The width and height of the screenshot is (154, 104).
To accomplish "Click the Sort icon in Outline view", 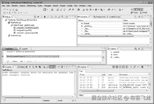I will point(136,49).
